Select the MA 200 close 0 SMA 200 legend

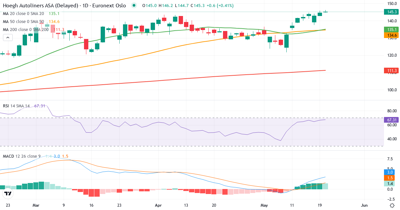(x=26, y=30)
